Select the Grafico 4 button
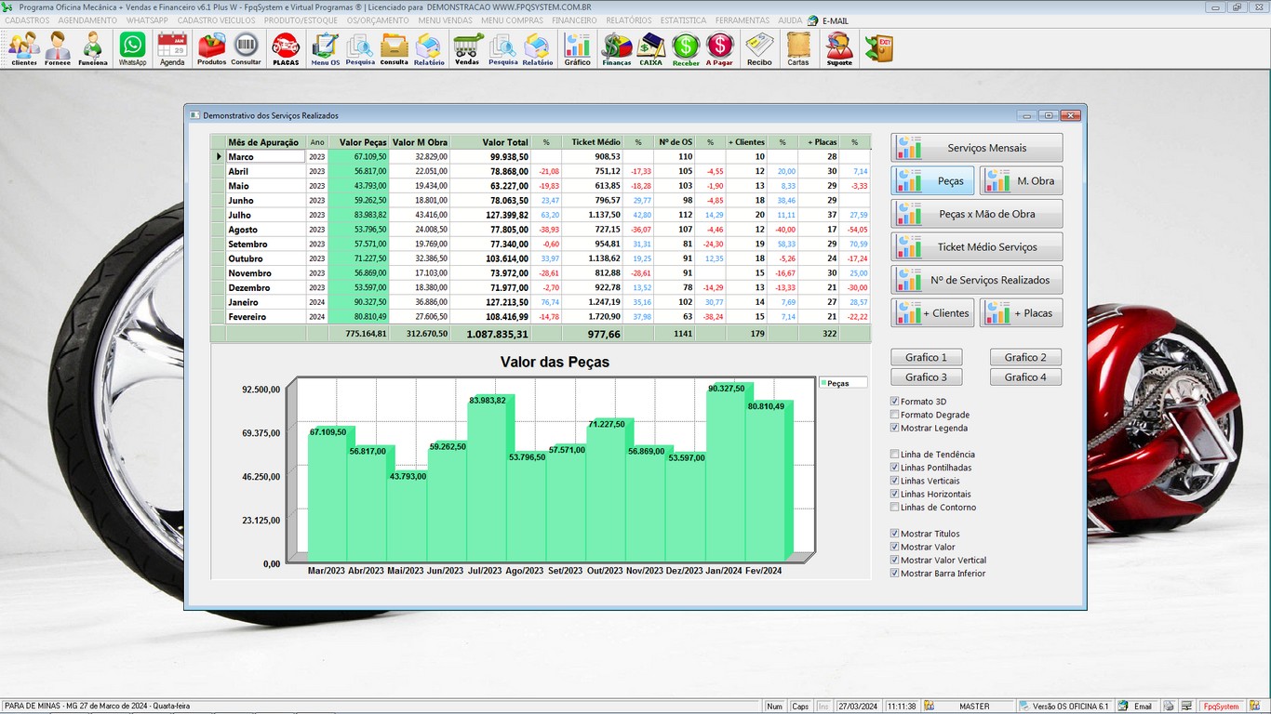Screen dimensions: 1271x714 [x=1025, y=377]
